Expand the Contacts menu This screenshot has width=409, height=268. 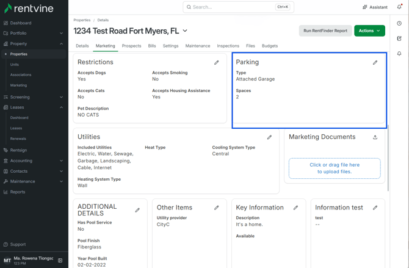pos(61,171)
